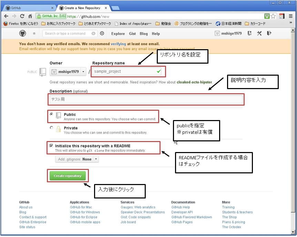297x237 pixels.
Task: Open 日本経済新聞 bookmark
Action: pos(229,24)
